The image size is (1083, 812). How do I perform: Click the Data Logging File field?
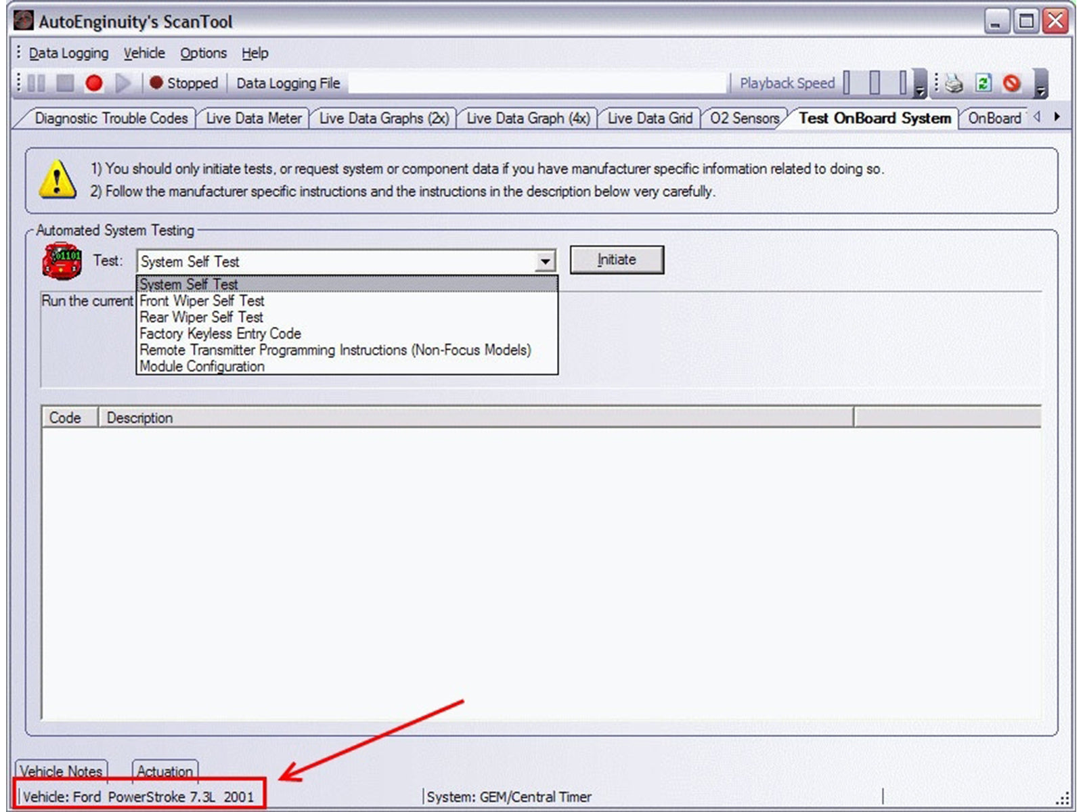click(538, 83)
